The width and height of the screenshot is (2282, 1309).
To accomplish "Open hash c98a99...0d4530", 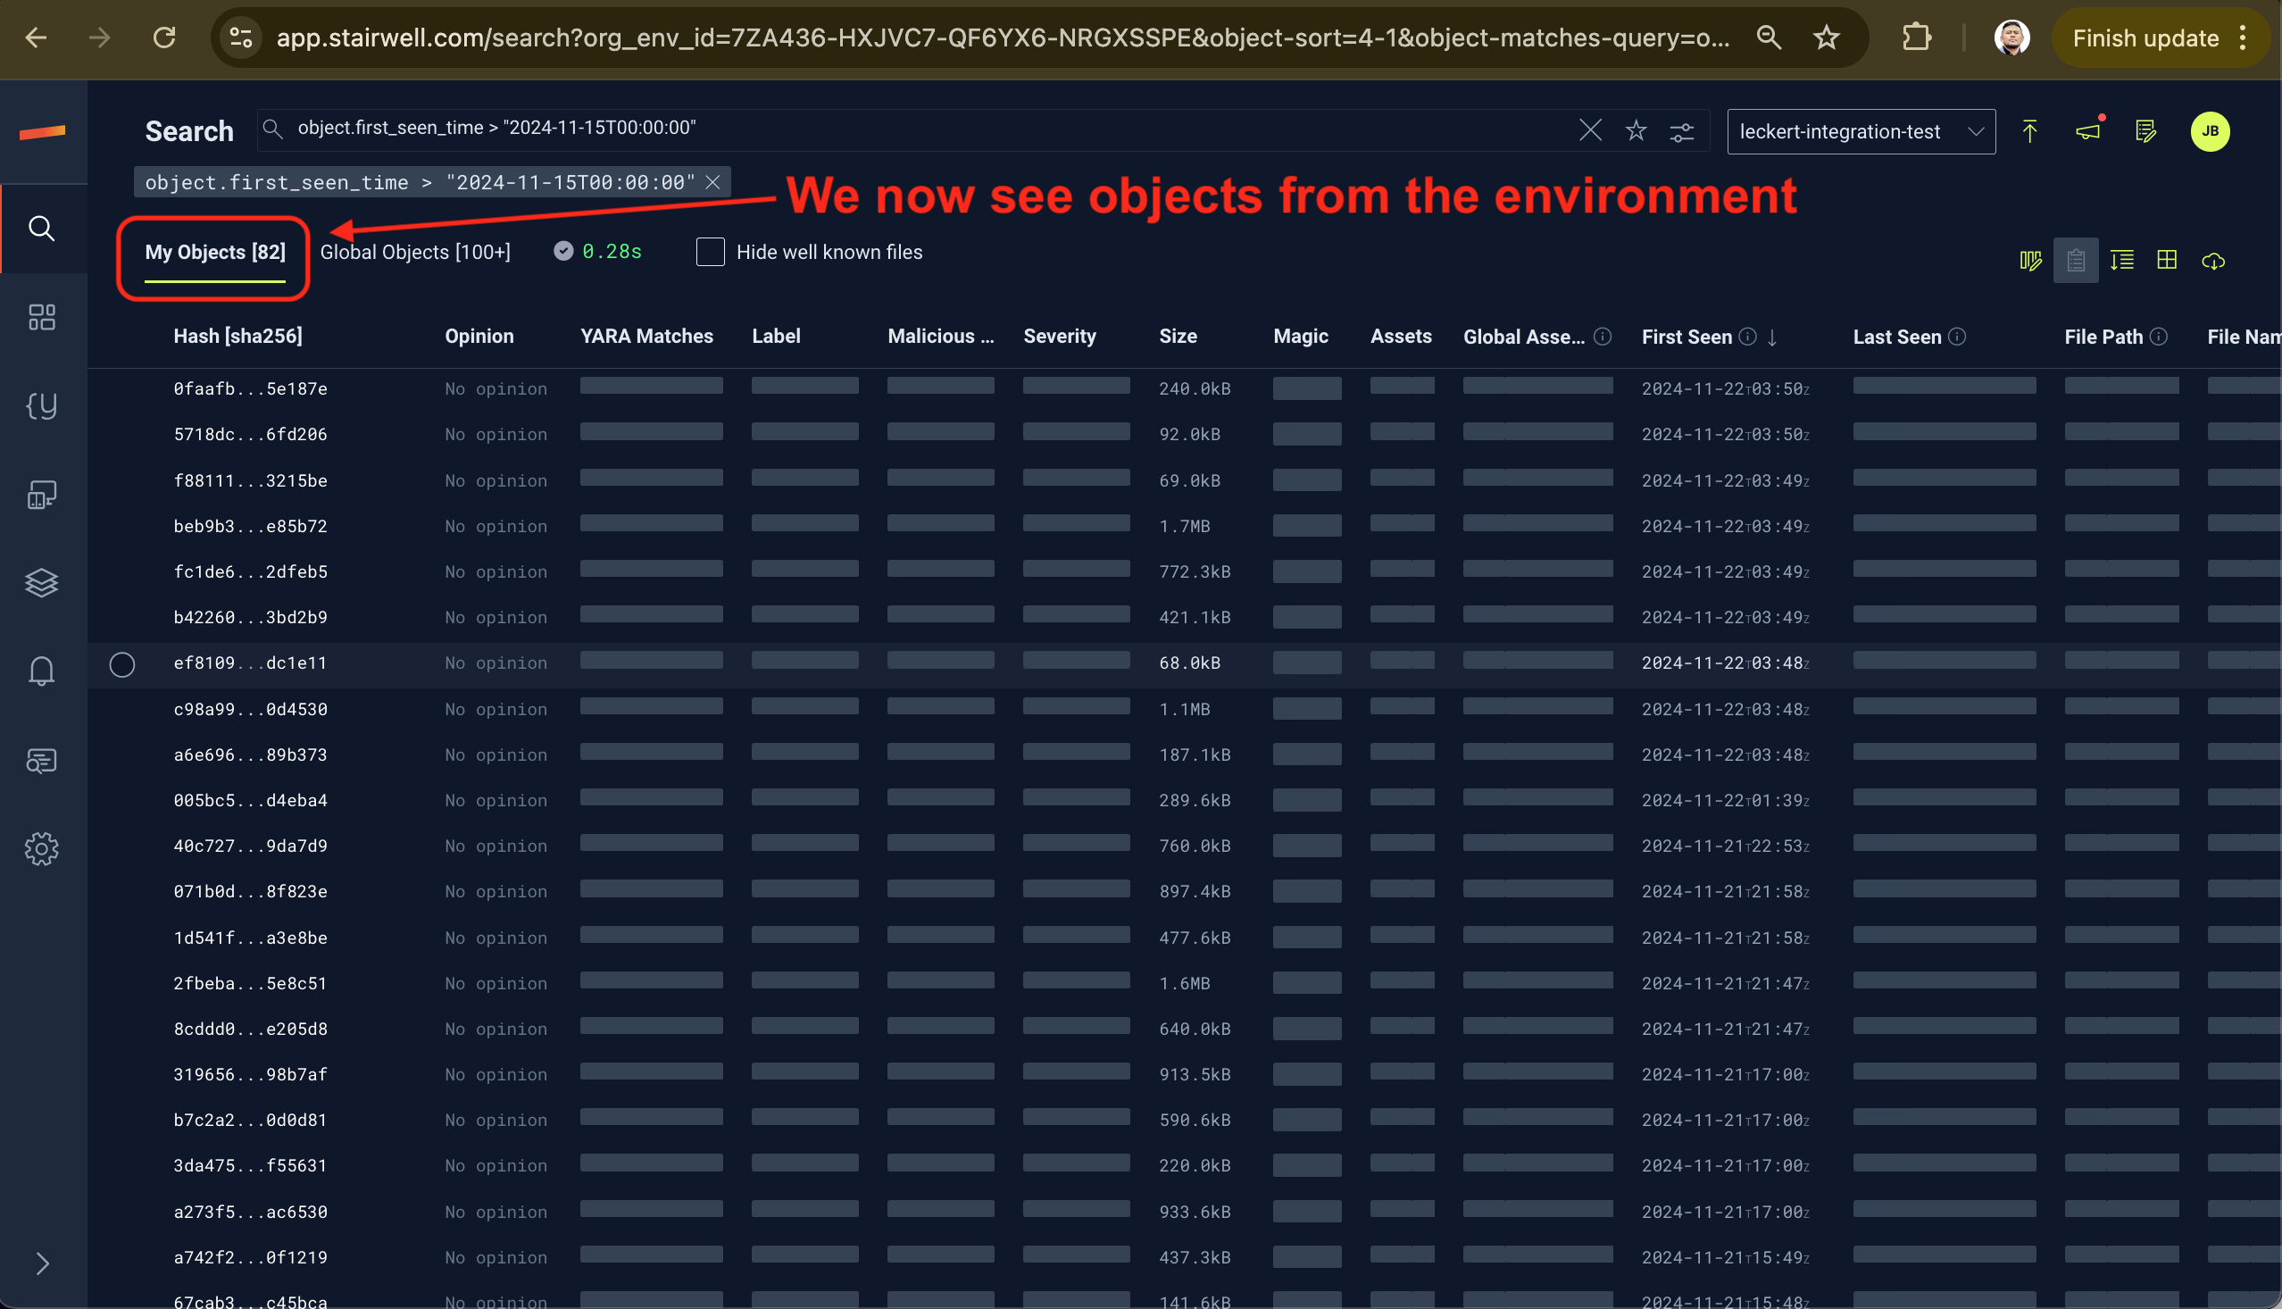I will tap(250, 709).
